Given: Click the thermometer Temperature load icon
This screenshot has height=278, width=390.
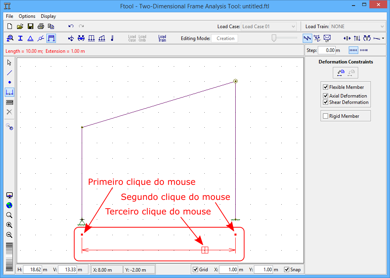Looking at the screenshot, I should click(112, 38).
